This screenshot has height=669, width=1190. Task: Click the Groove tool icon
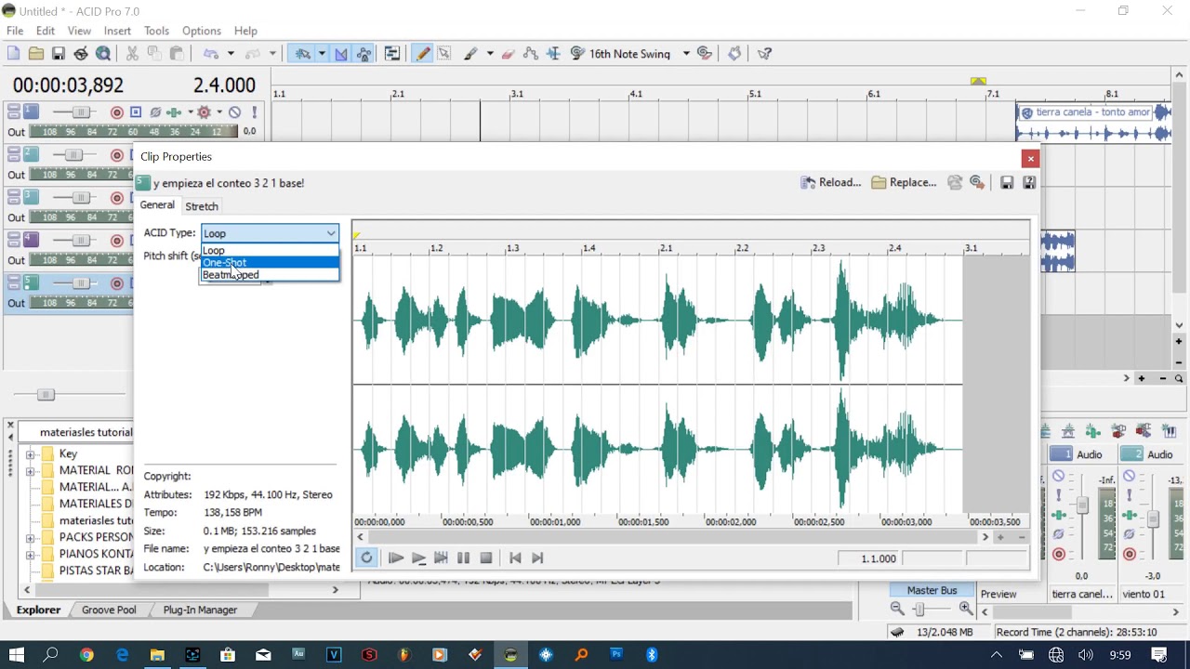click(x=577, y=54)
